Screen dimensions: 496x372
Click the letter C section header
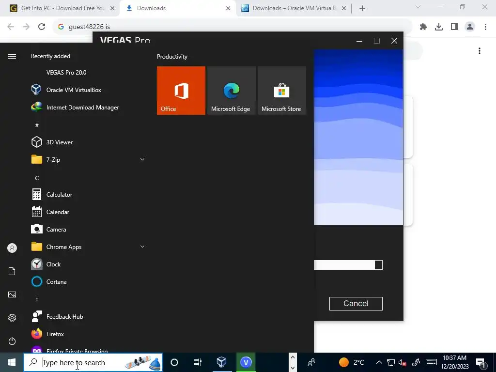(x=37, y=178)
